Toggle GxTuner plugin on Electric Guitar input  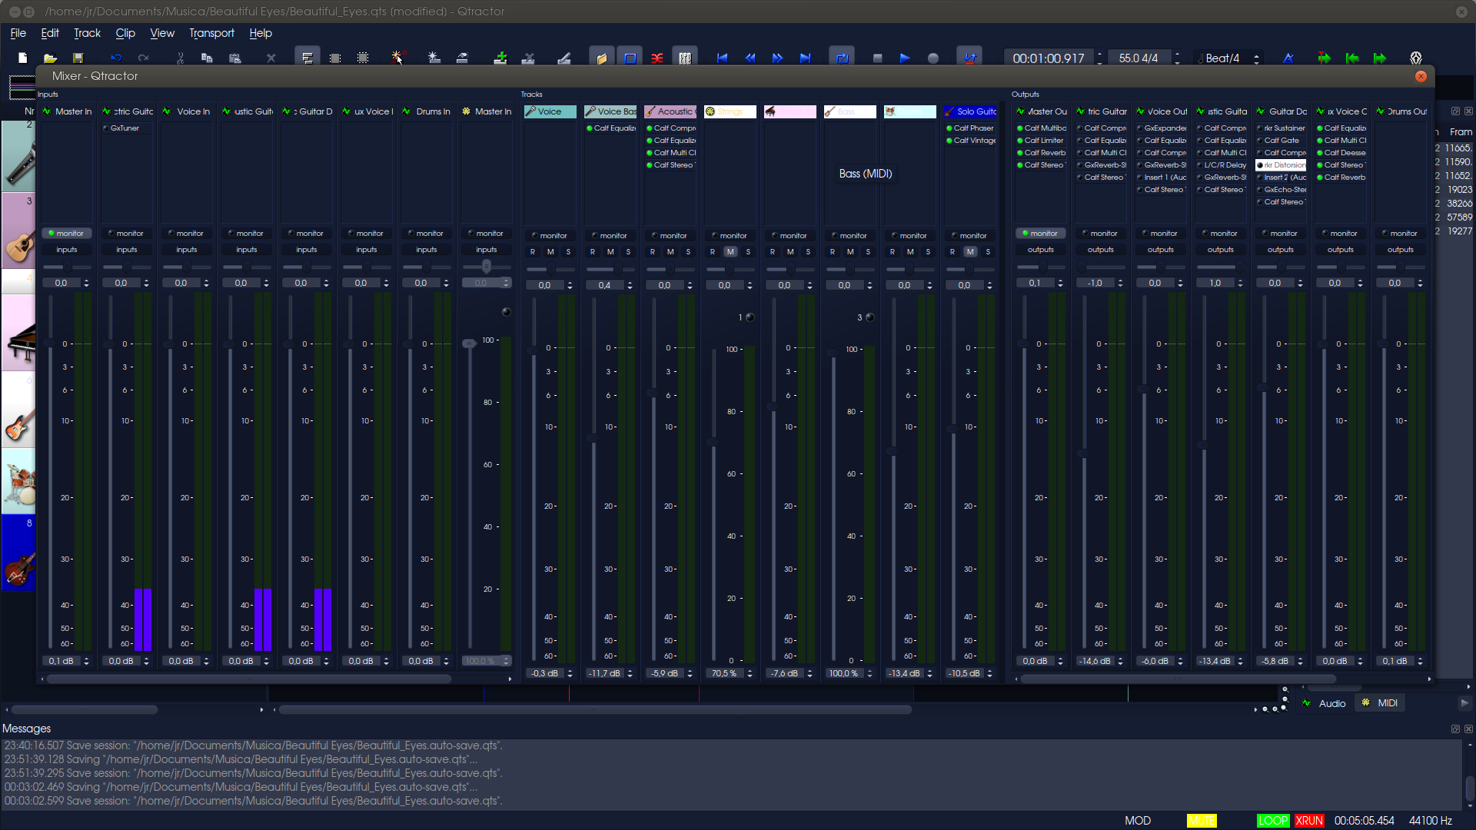coord(106,128)
